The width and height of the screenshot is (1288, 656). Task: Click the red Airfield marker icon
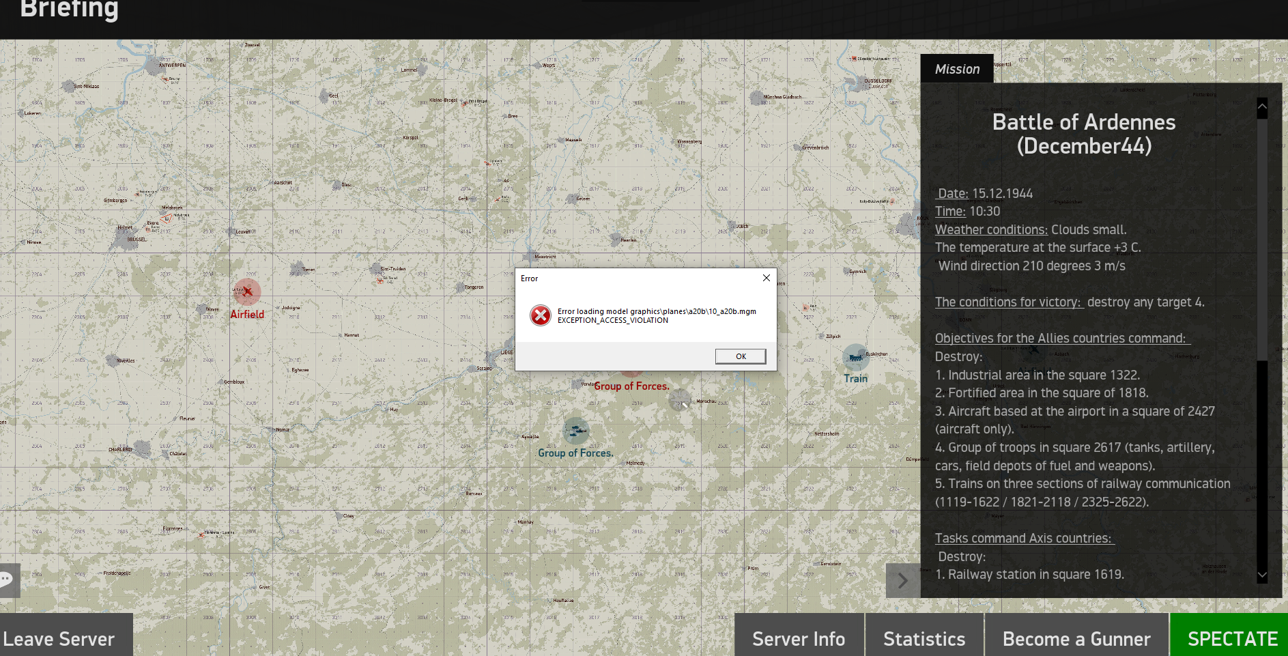pyautogui.click(x=247, y=291)
